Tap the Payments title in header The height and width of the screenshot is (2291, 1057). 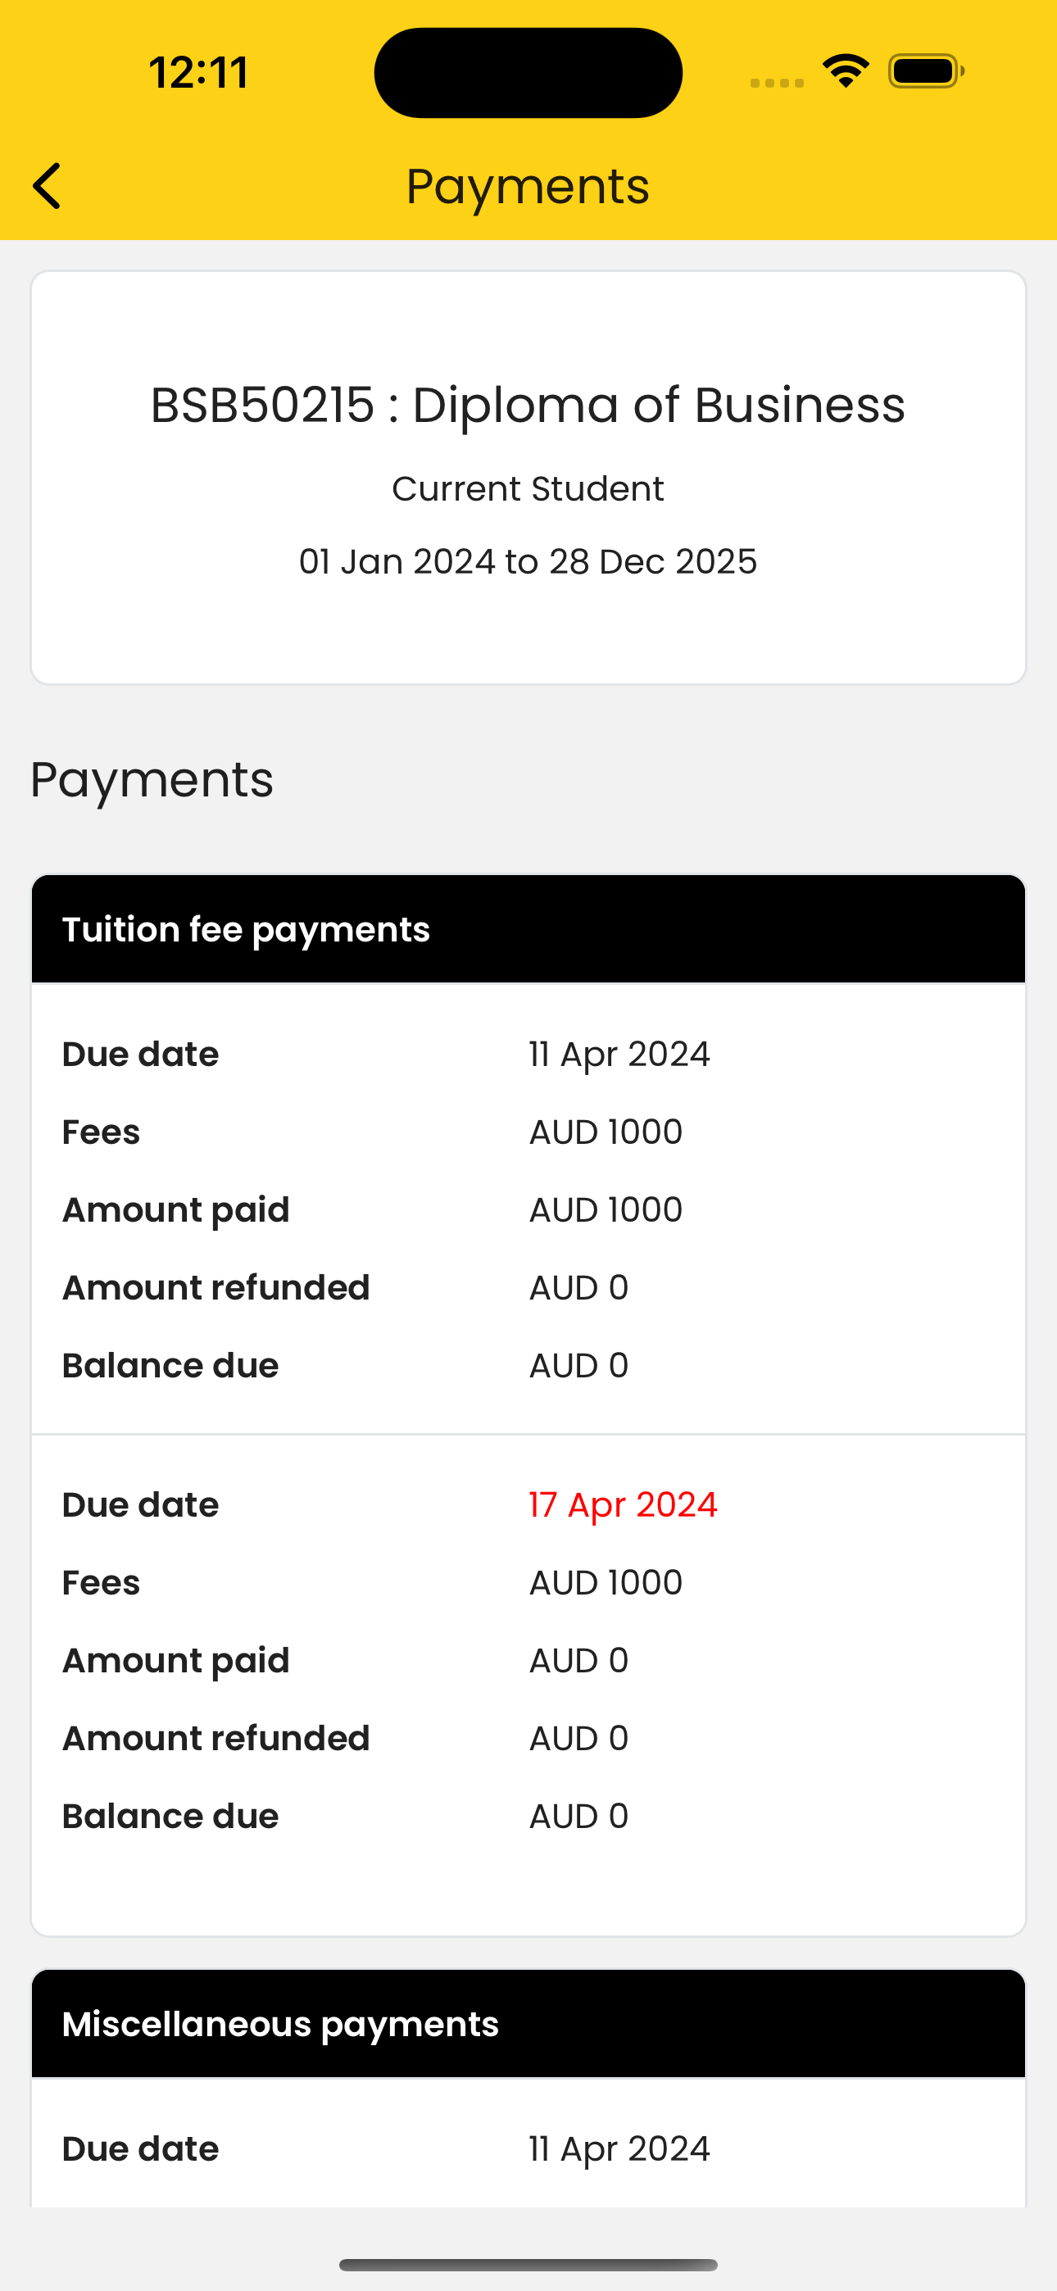[x=528, y=186]
